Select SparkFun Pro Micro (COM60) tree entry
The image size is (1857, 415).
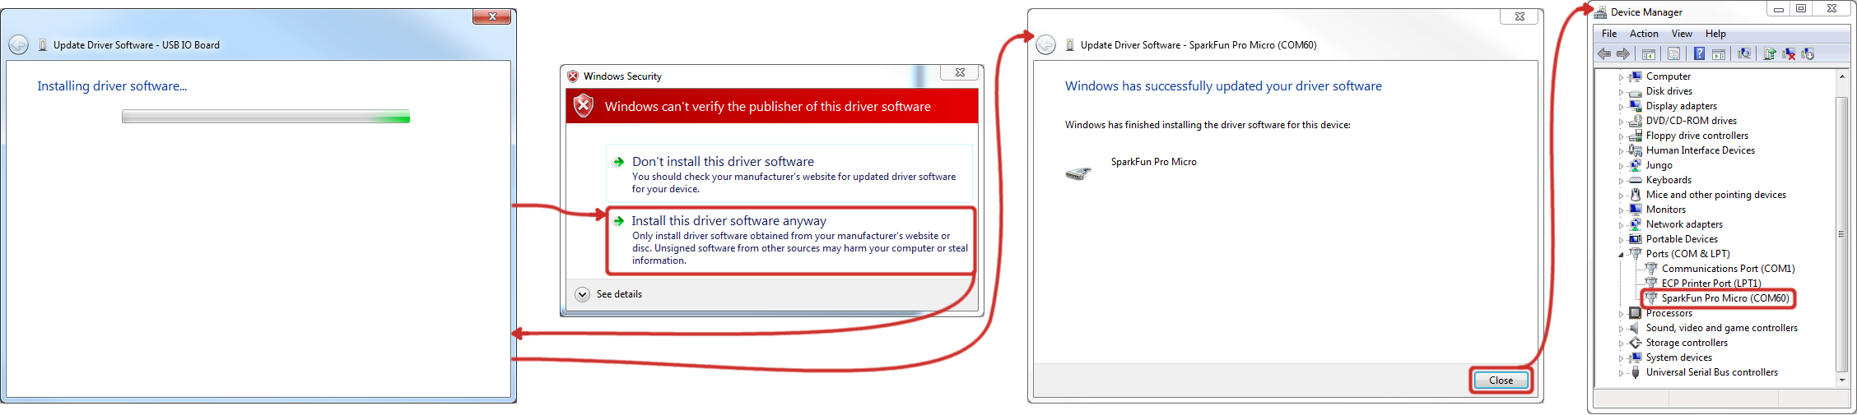tap(1725, 298)
